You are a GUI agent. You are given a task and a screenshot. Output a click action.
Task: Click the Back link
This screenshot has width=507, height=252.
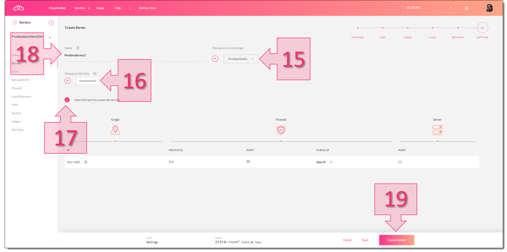365,240
